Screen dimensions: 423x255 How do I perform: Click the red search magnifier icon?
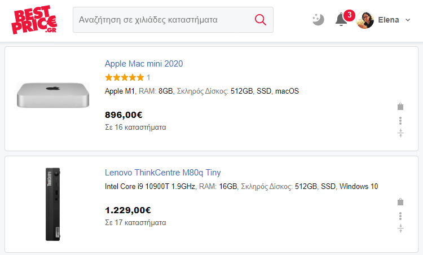coord(261,20)
